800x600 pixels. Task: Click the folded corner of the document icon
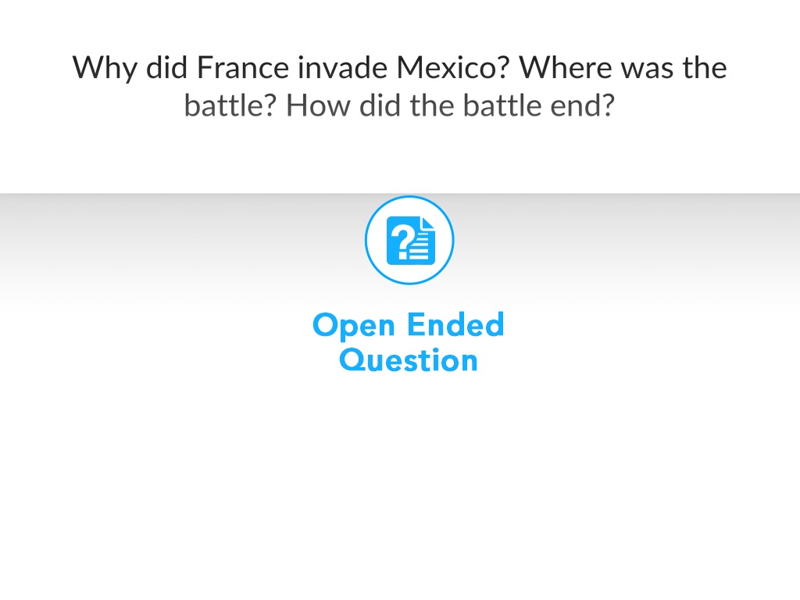point(427,223)
